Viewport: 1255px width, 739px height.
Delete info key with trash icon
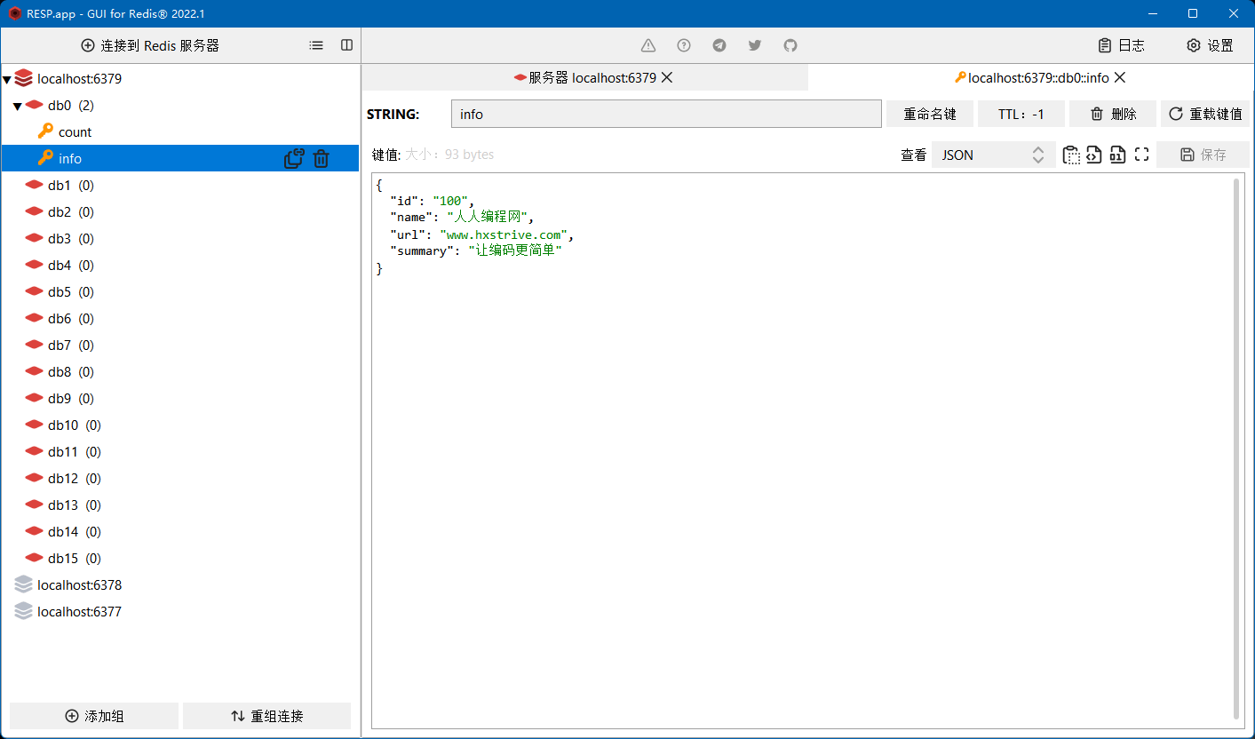[x=322, y=159]
